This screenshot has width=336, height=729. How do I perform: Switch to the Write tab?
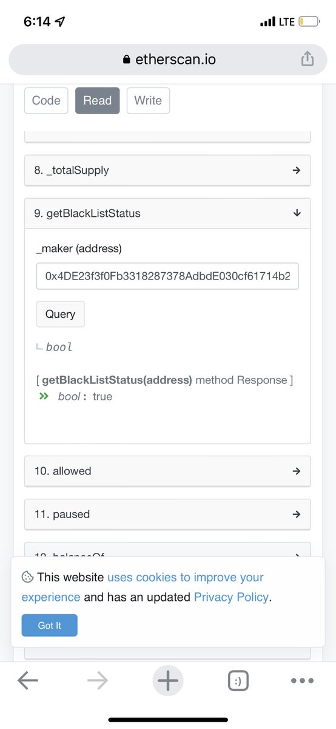(148, 101)
